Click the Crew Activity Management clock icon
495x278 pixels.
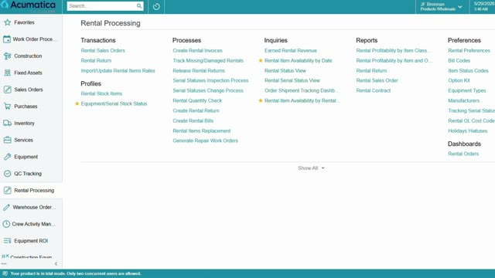point(6,224)
